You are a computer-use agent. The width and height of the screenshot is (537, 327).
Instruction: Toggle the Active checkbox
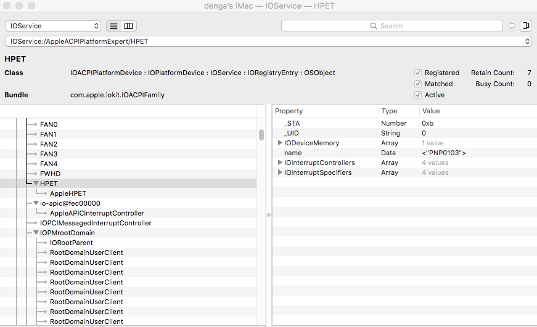click(x=418, y=95)
